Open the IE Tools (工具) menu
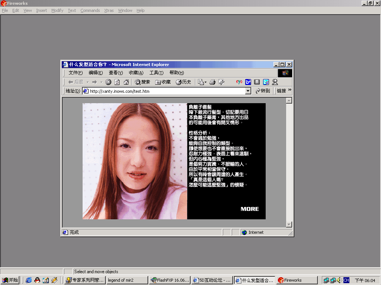This screenshot has height=285, width=381. [156, 73]
